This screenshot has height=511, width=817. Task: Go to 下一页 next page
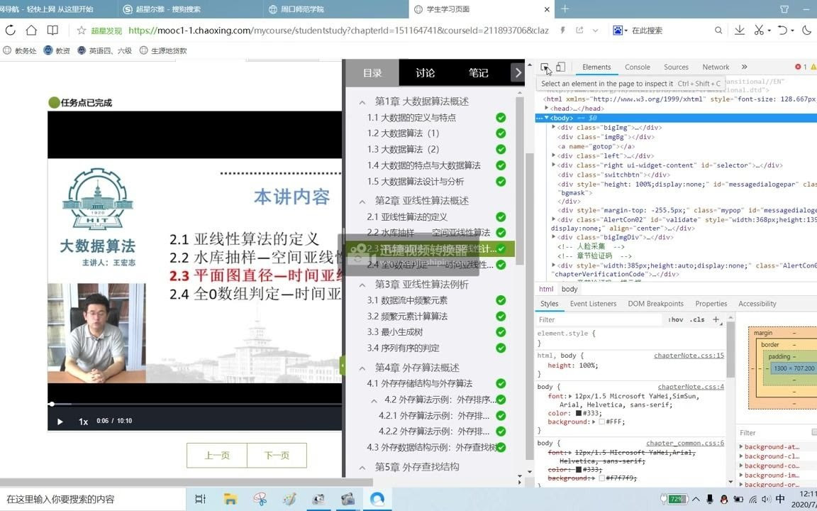pos(277,455)
